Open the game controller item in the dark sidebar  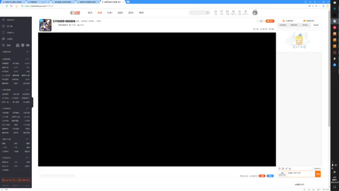tap(7, 39)
